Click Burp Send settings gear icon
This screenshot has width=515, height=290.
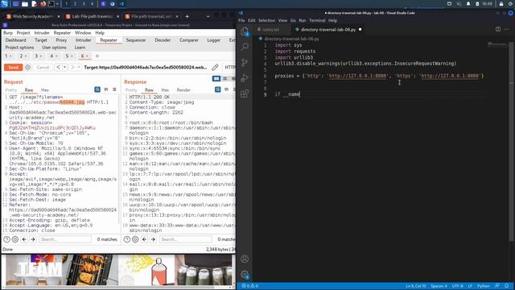(x=27, y=68)
